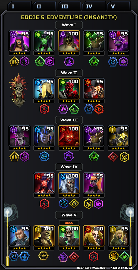
Task: Open tab I at the top
Action: pos(19,6)
